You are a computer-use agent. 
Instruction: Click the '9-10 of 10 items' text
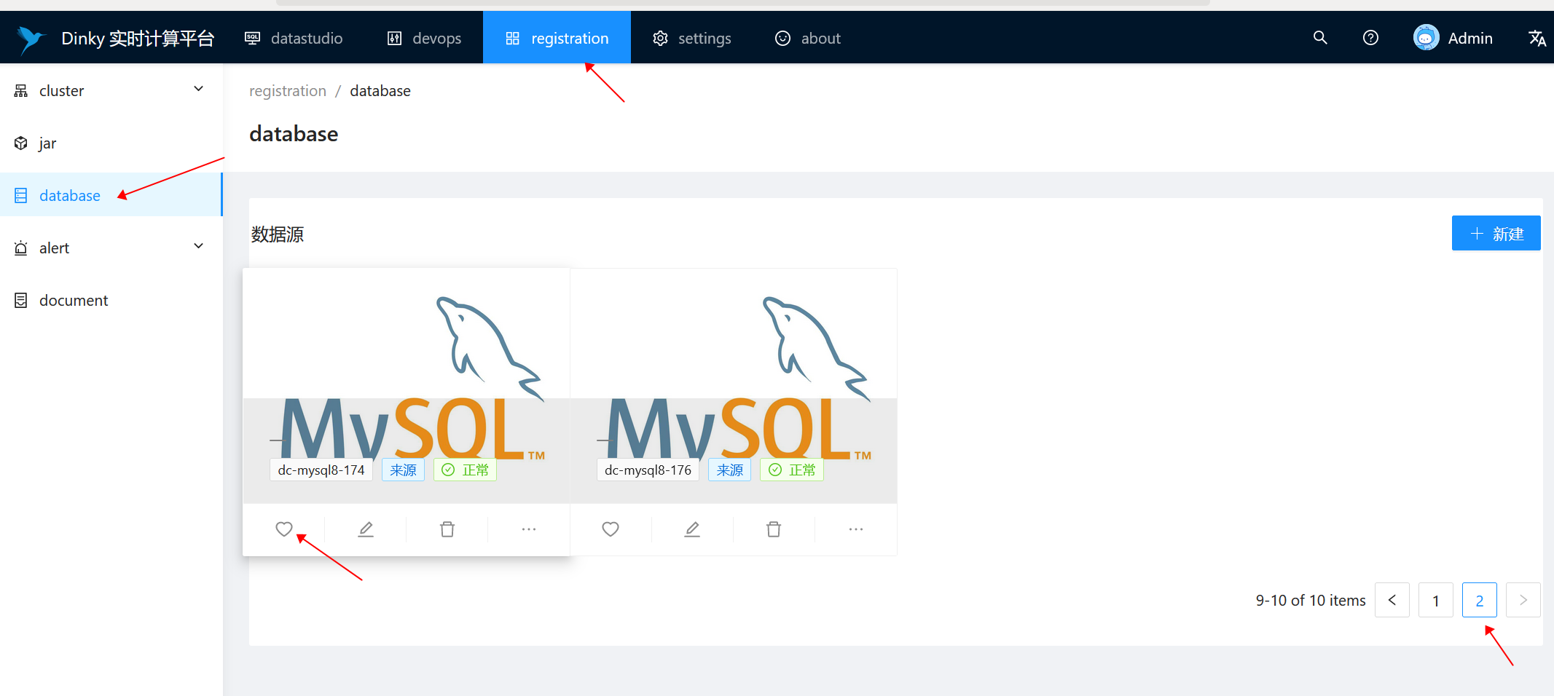tap(1311, 601)
